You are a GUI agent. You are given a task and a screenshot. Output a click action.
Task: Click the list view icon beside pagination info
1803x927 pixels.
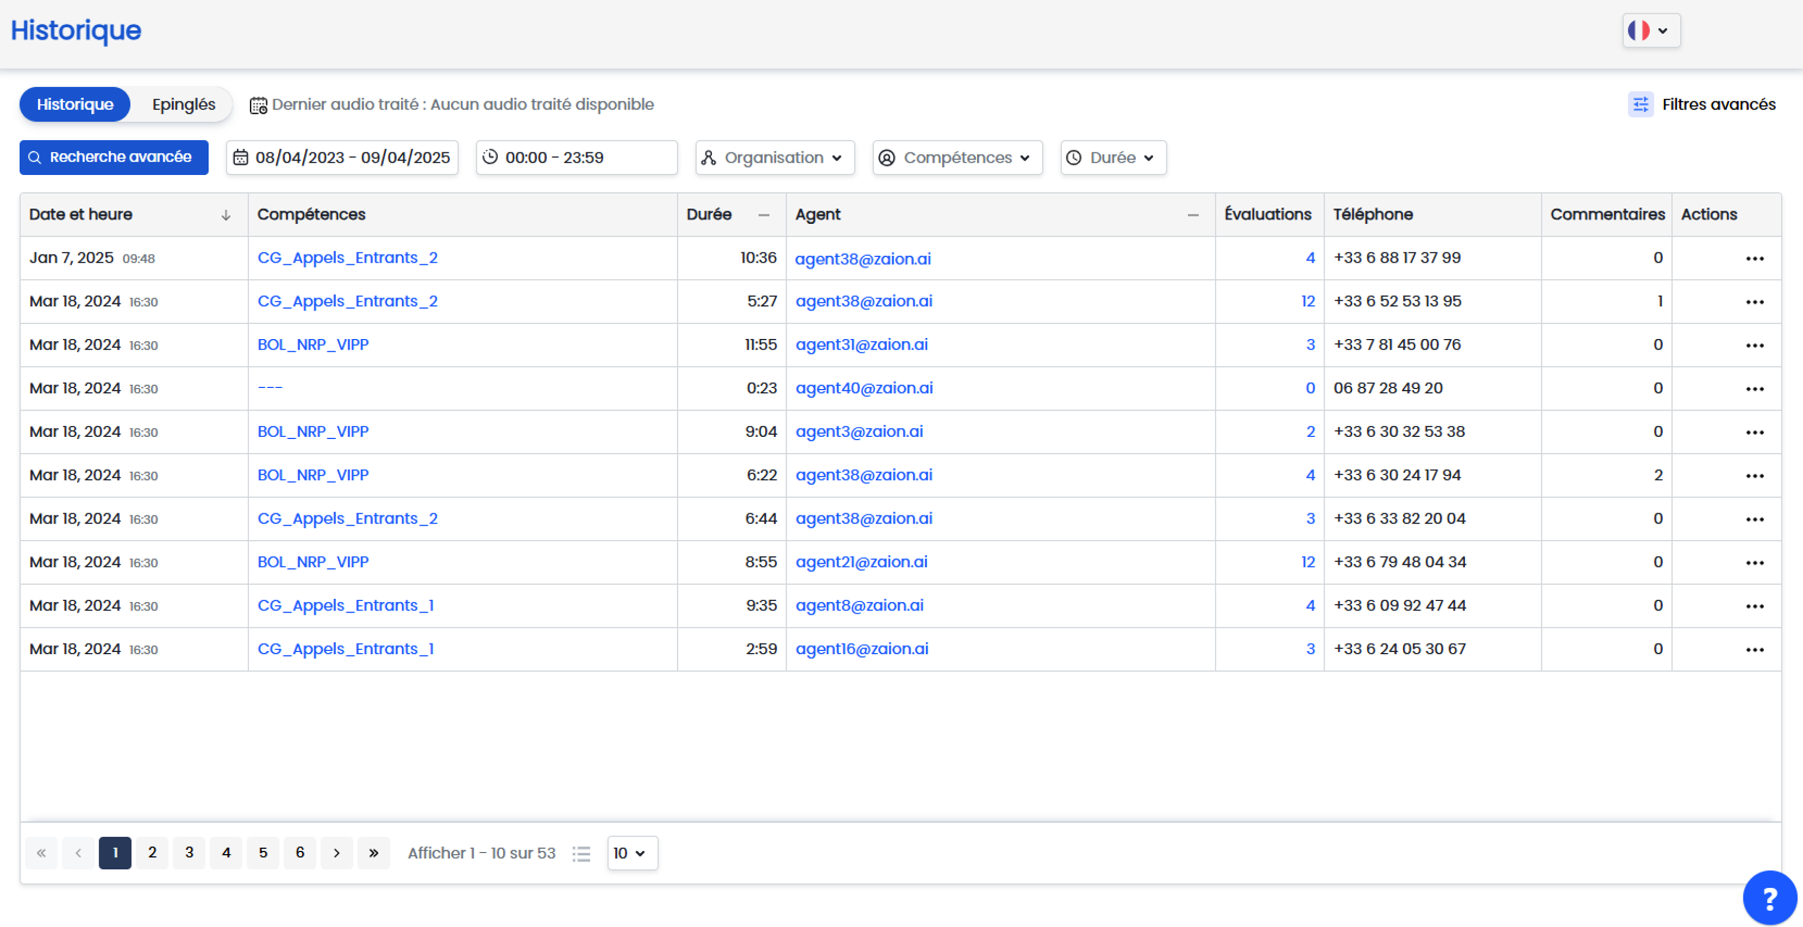tap(581, 853)
